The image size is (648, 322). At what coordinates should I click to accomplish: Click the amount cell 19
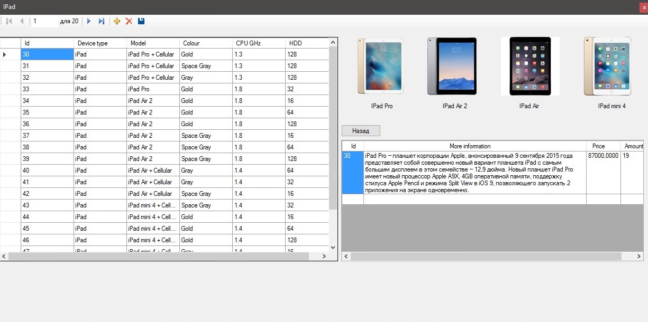click(633, 173)
